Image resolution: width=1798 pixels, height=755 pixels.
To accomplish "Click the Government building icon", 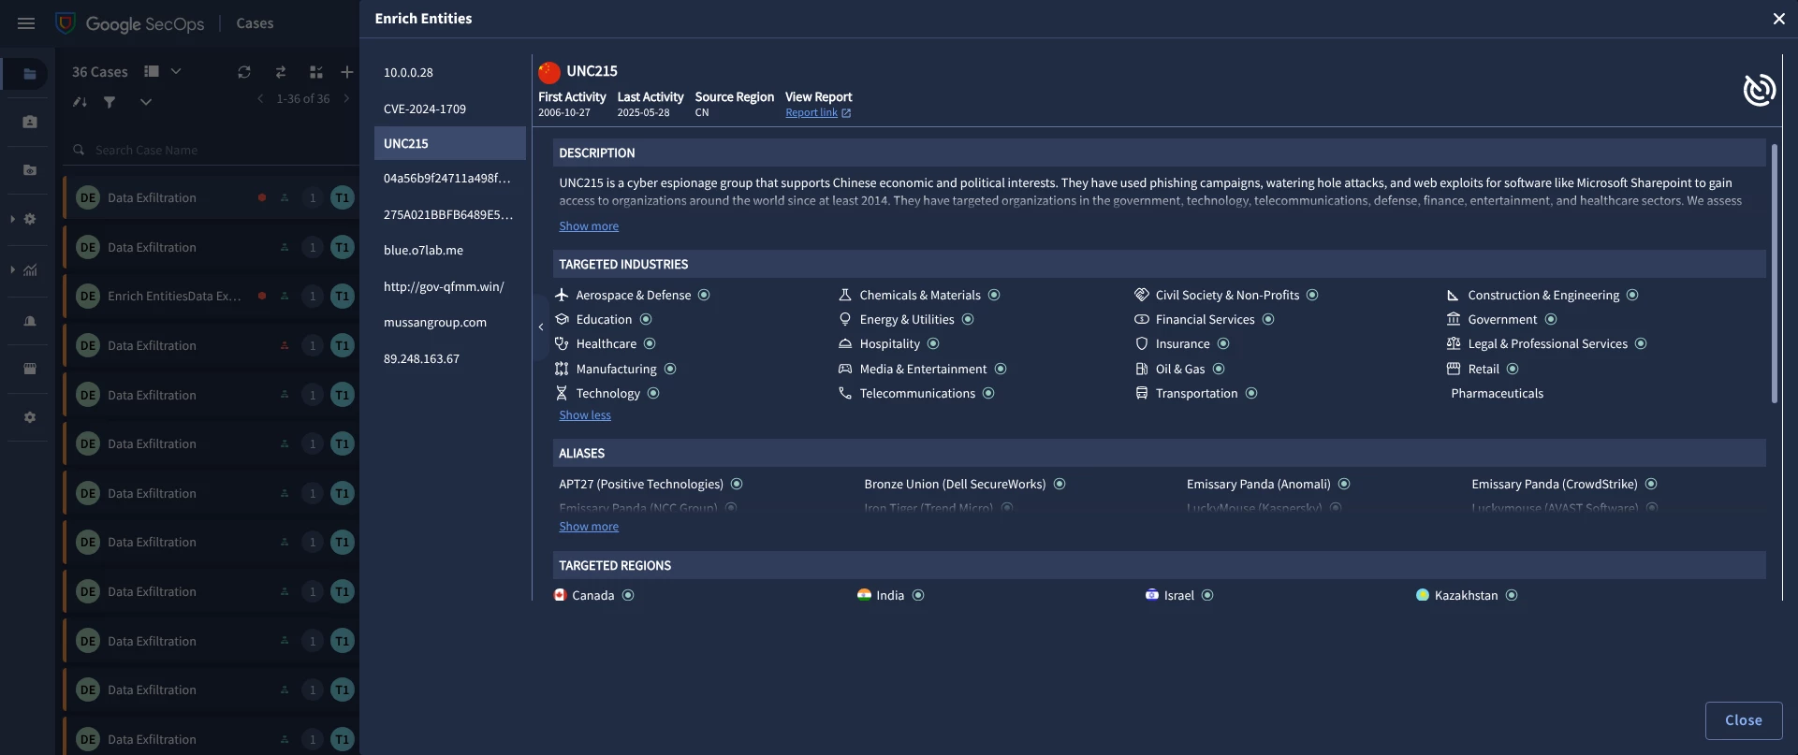I will click(x=1454, y=319).
